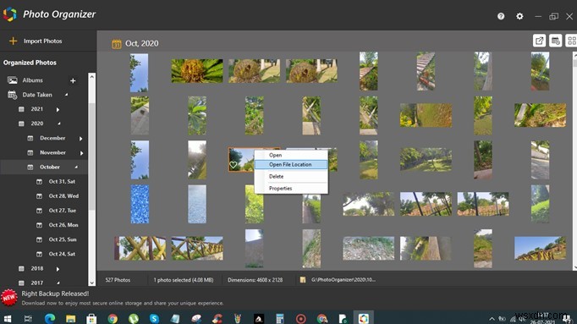Click Right Backup Released! banner link
This screenshot has width=577, height=324.
tap(55, 294)
